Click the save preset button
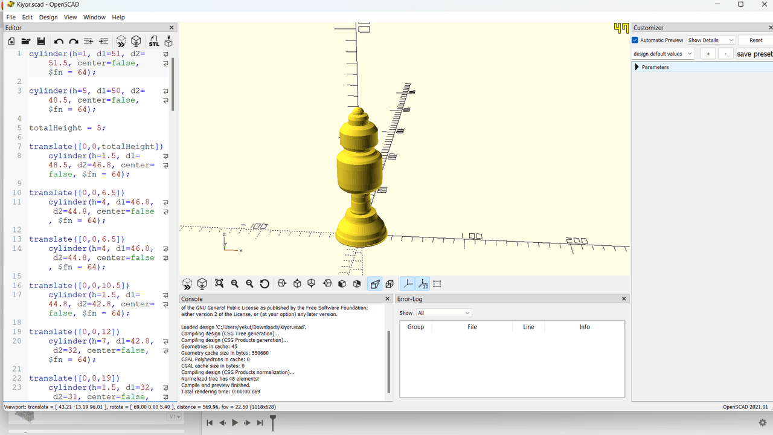 point(754,54)
